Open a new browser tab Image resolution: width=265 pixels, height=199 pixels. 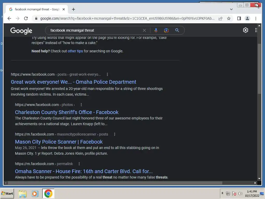[x=73, y=9]
